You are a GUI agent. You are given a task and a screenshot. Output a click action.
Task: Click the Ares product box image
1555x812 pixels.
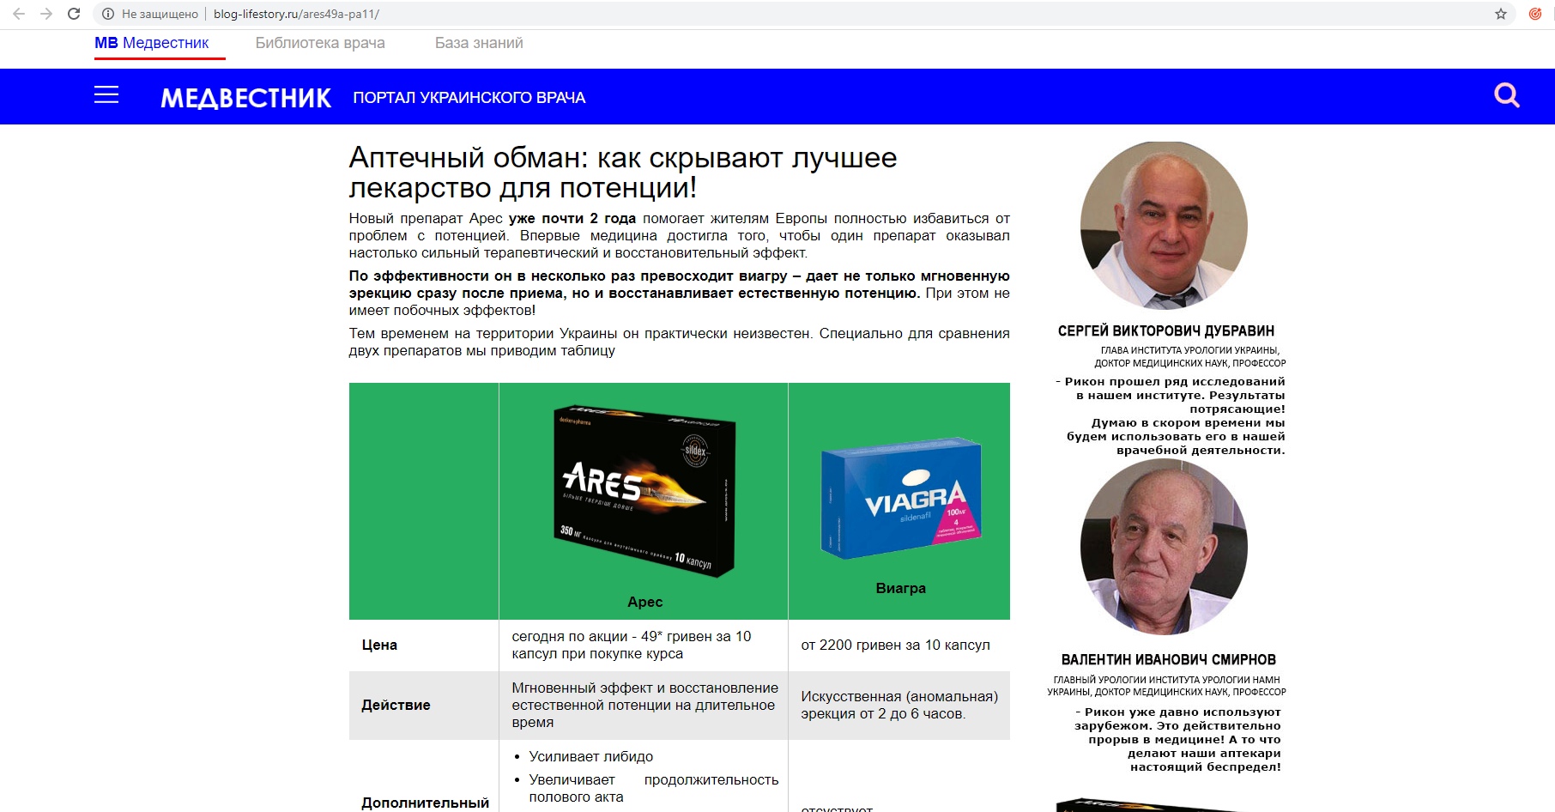(x=644, y=492)
